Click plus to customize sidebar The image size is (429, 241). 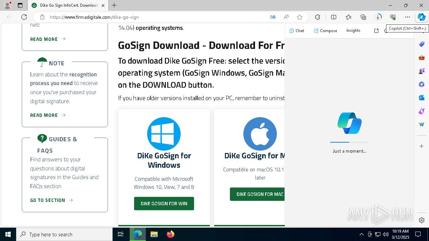coord(422,146)
